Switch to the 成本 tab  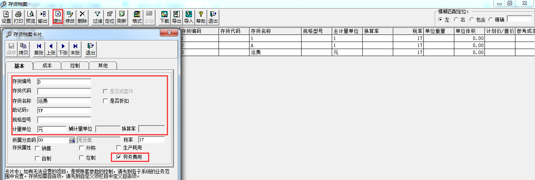[x=47, y=65]
